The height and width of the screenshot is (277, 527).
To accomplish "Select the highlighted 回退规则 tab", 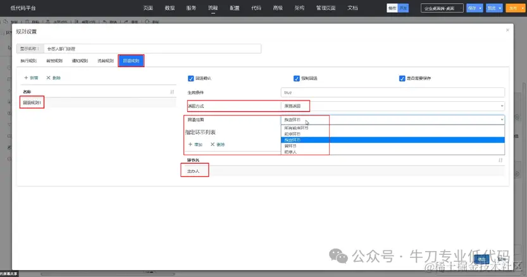I will [131, 61].
